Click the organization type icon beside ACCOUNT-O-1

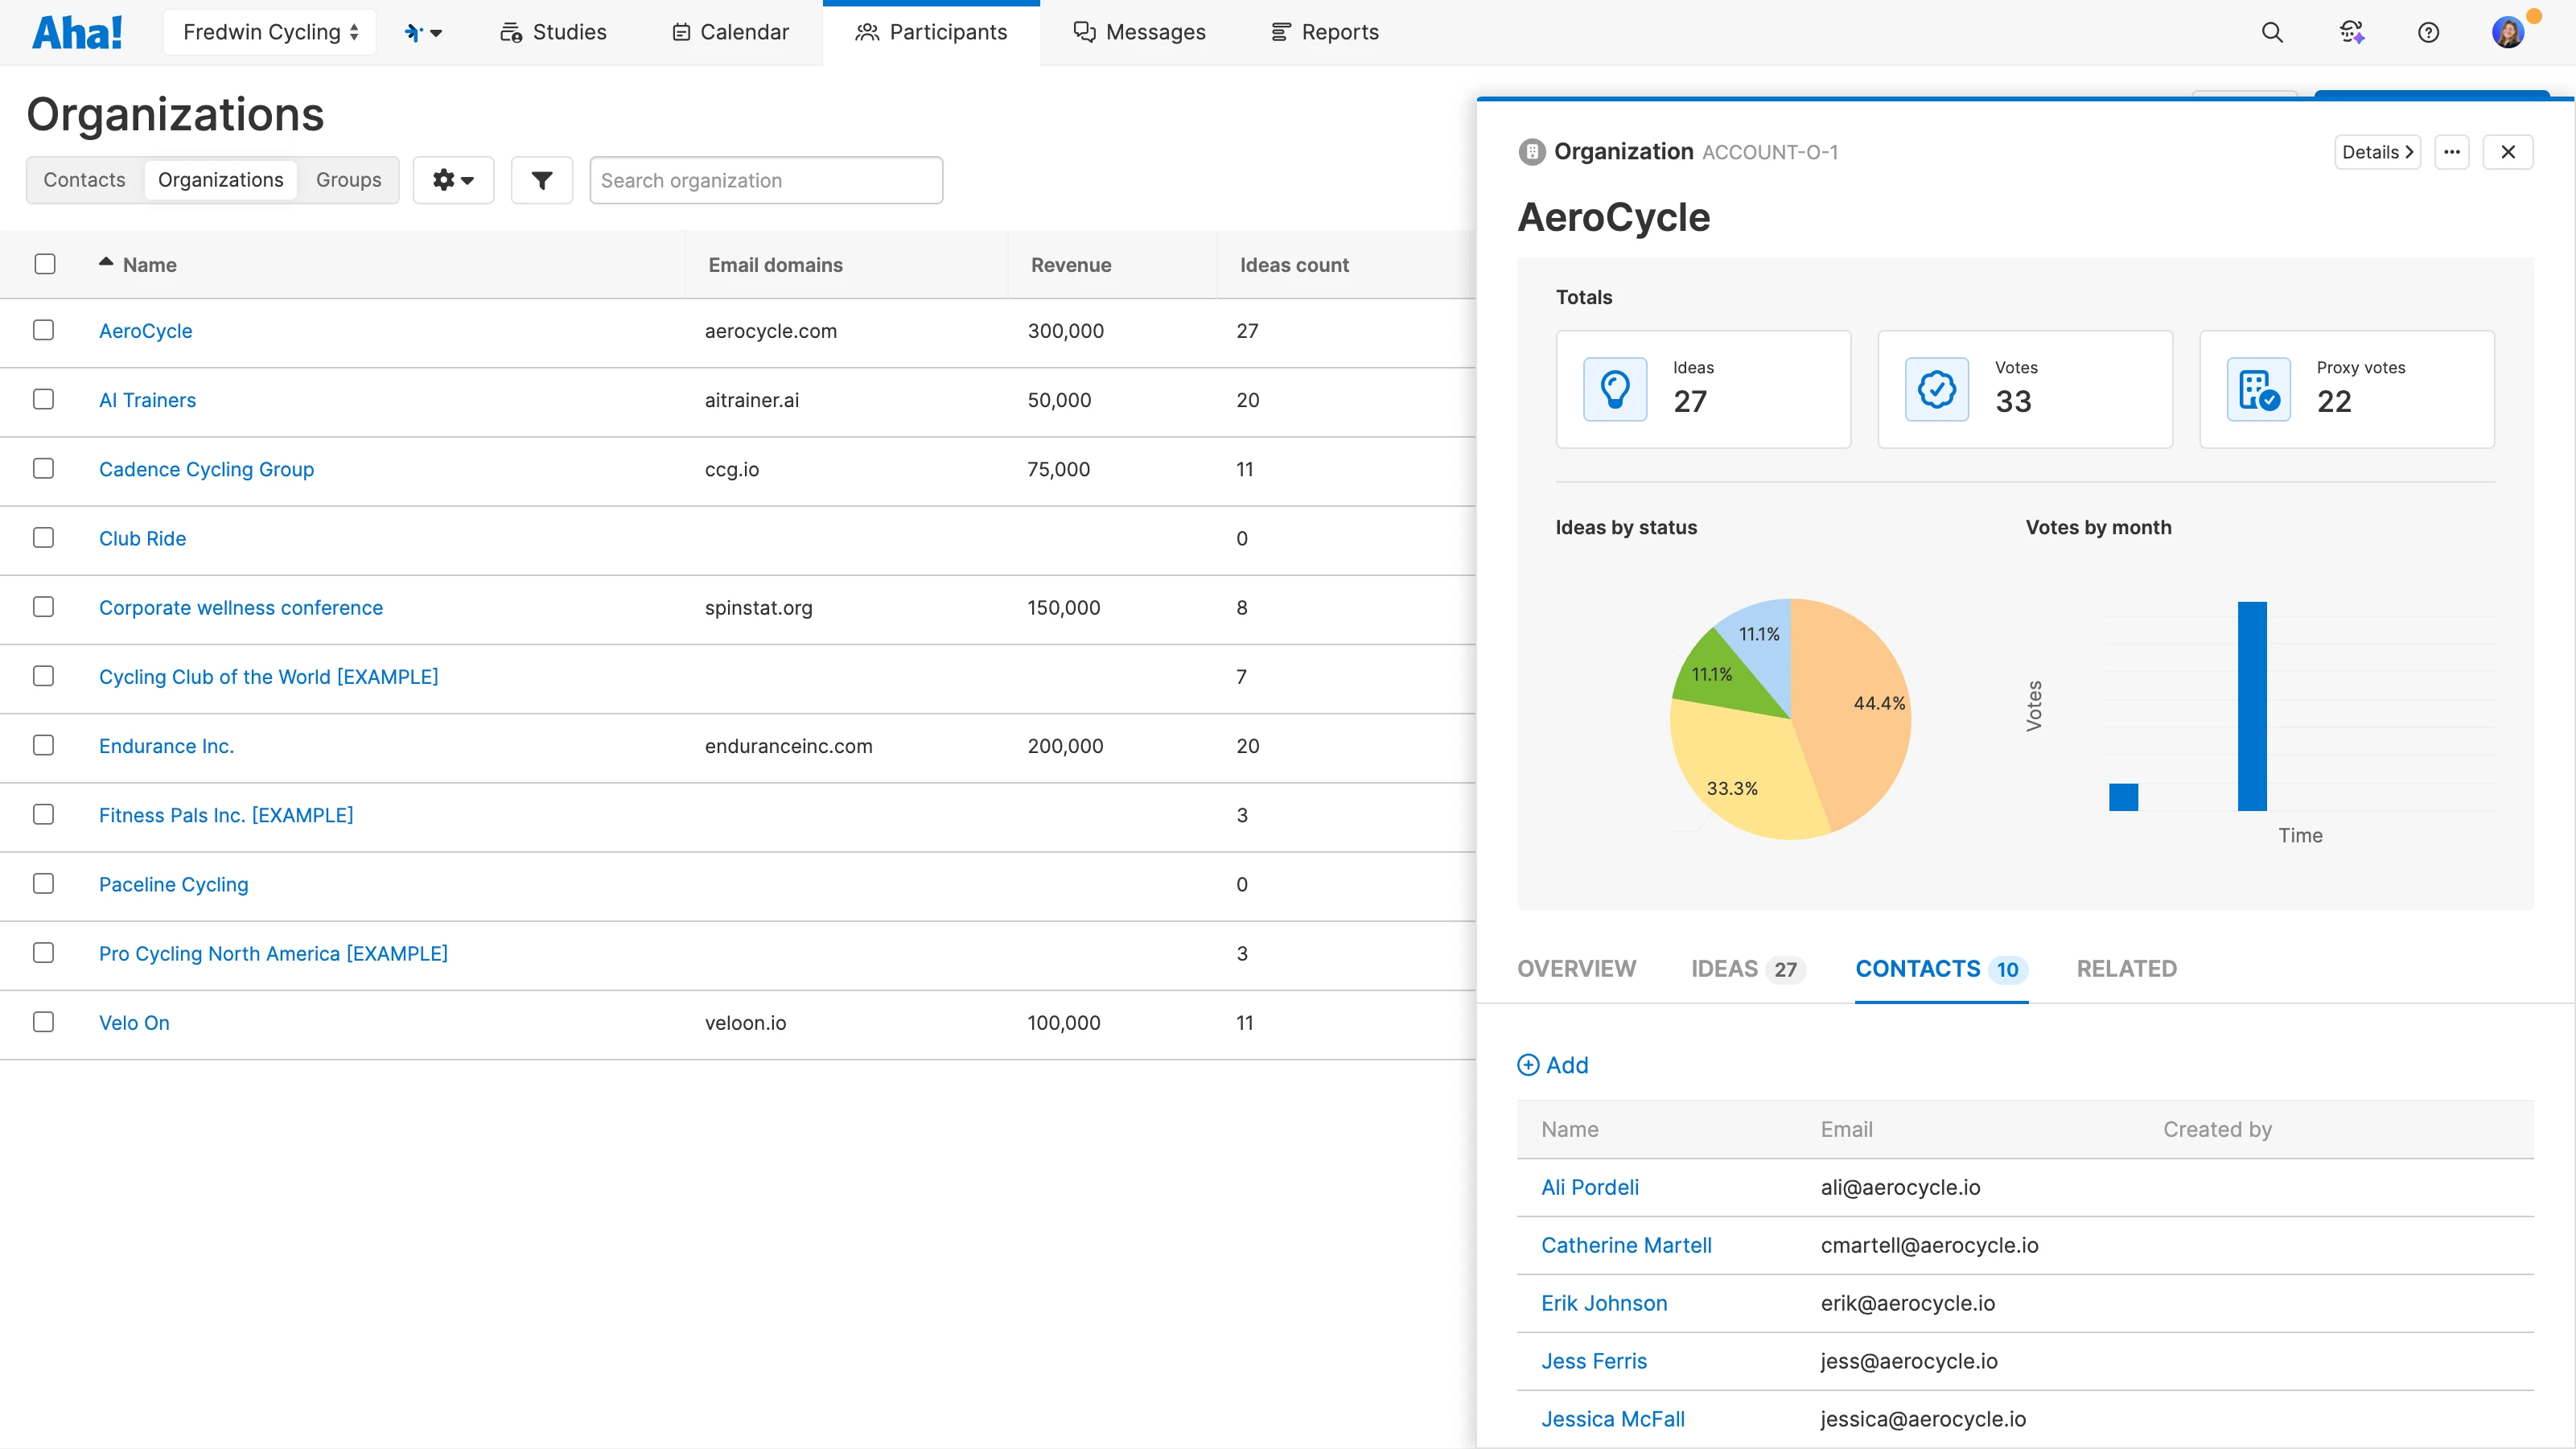tap(1531, 152)
